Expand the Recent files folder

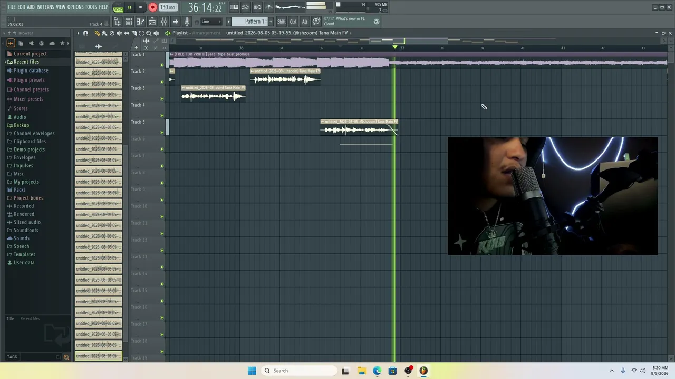click(26, 62)
